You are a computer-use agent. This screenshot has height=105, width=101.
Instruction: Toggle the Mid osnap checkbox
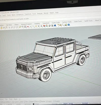pos(7,102)
